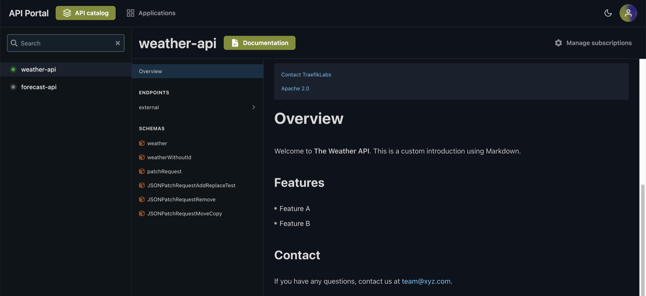This screenshot has height=296, width=646.
Task: Open the weatherWithoutId schema
Action: click(169, 157)
